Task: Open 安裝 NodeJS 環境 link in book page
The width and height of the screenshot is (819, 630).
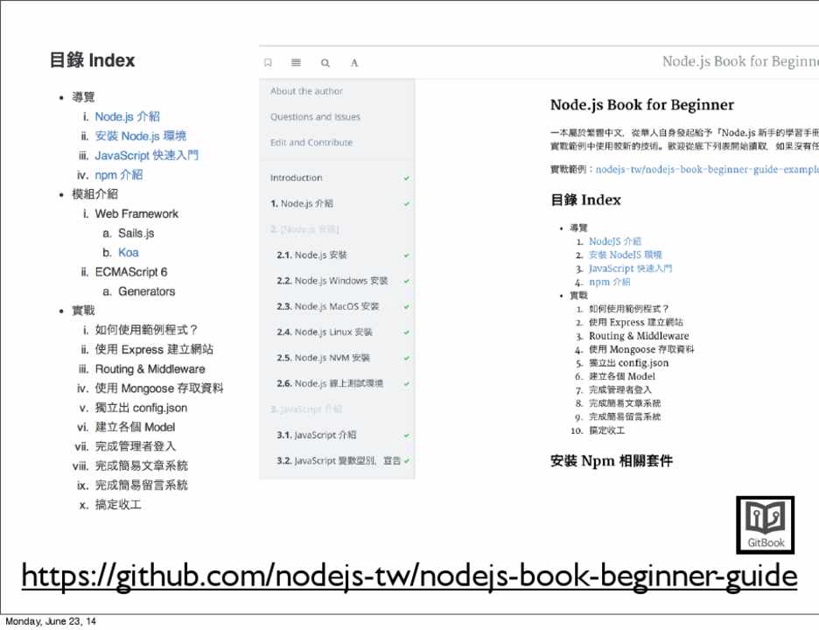Action: click(x=625, y=255)
